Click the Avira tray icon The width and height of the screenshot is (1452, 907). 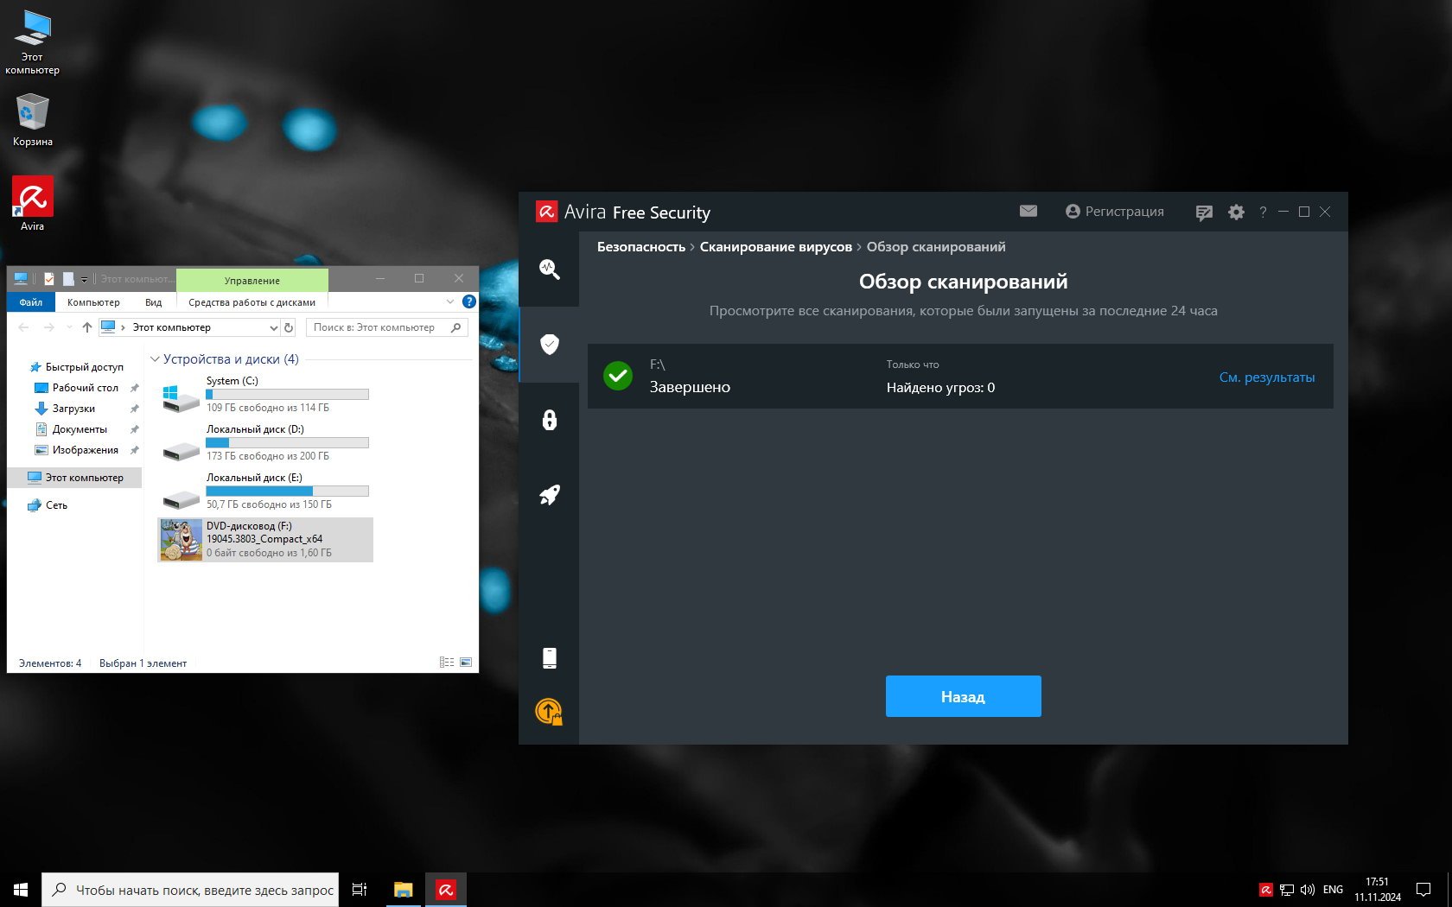1265,890
